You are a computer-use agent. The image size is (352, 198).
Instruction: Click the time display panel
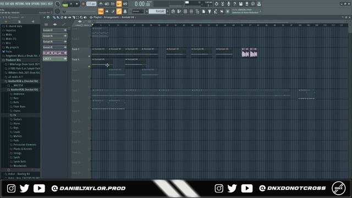click(x=142, y=4)
